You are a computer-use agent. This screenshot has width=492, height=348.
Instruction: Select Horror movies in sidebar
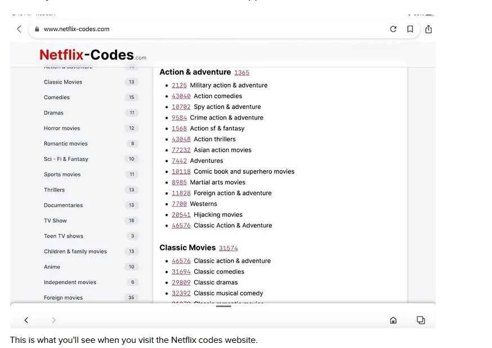(62, 128)
